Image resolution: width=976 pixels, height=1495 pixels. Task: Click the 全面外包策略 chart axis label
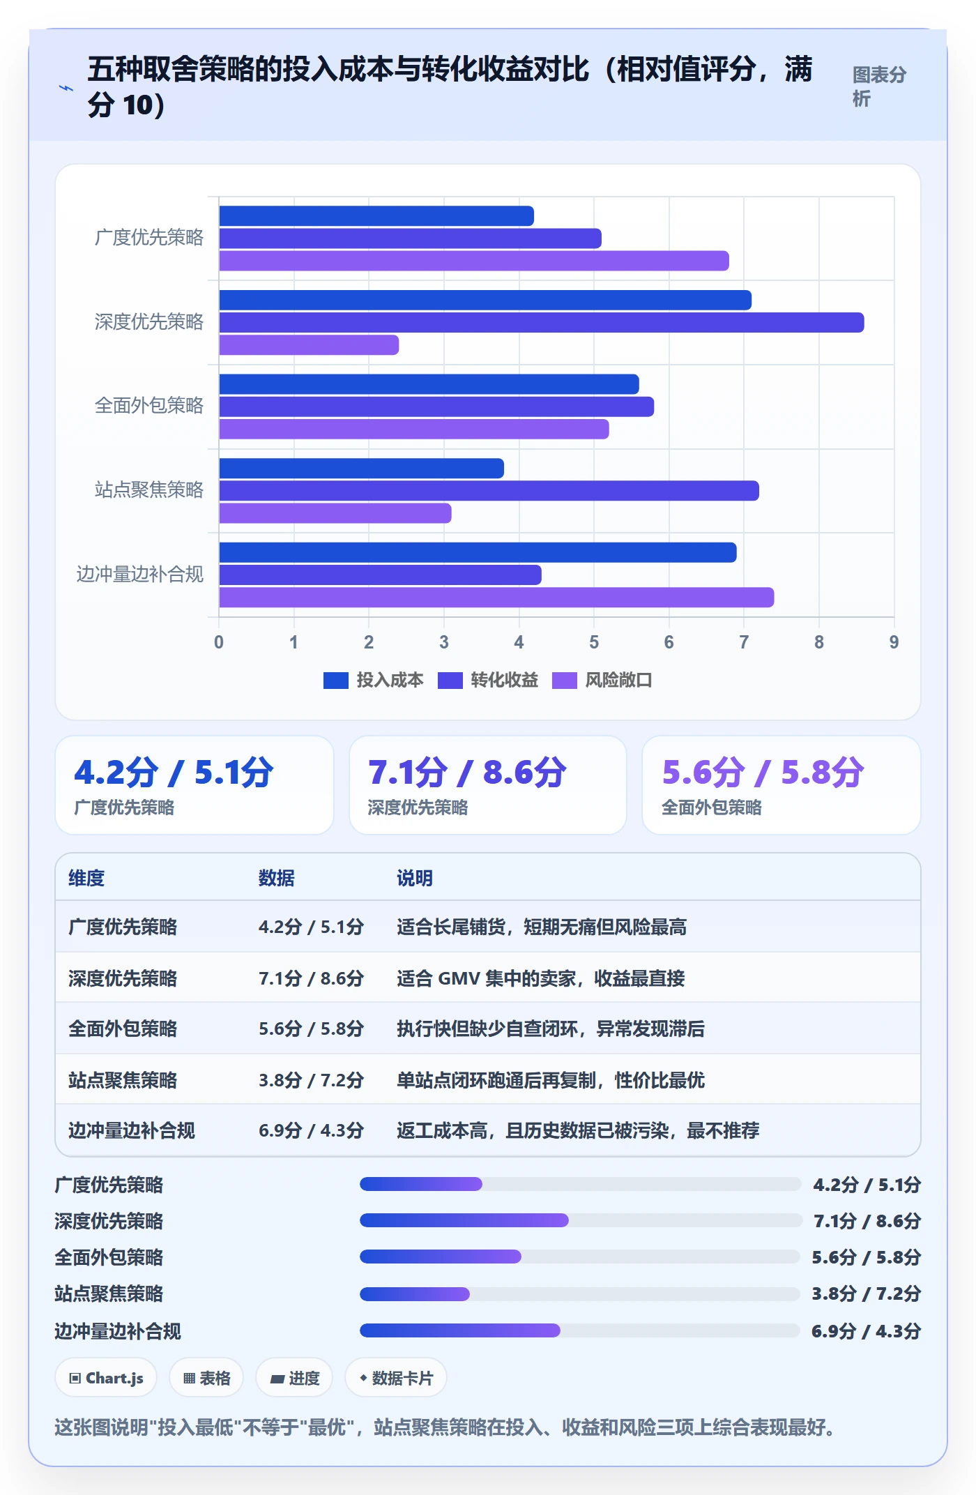[x=149, y=406]
